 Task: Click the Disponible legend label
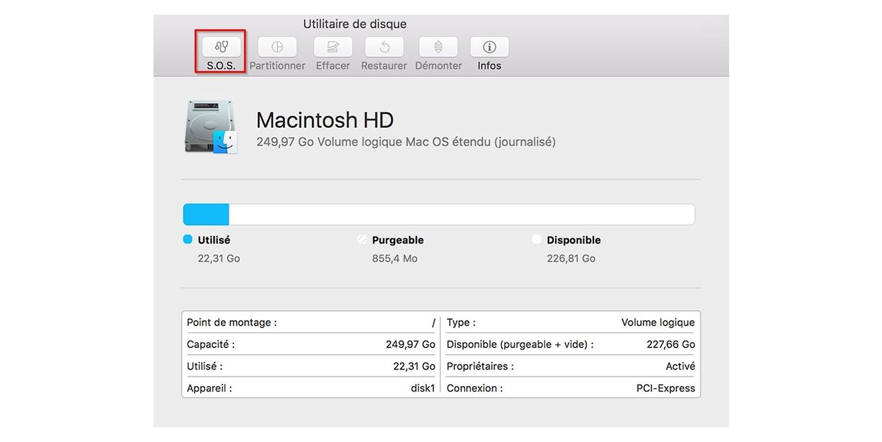[x=574, y=240]
